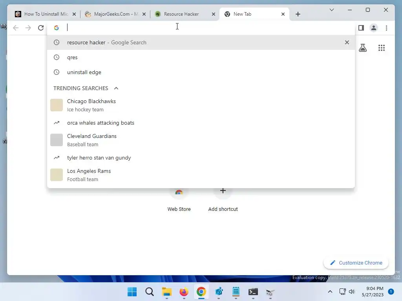
Task: Close the Resource Hacker tab
Action: click(213, 14)
